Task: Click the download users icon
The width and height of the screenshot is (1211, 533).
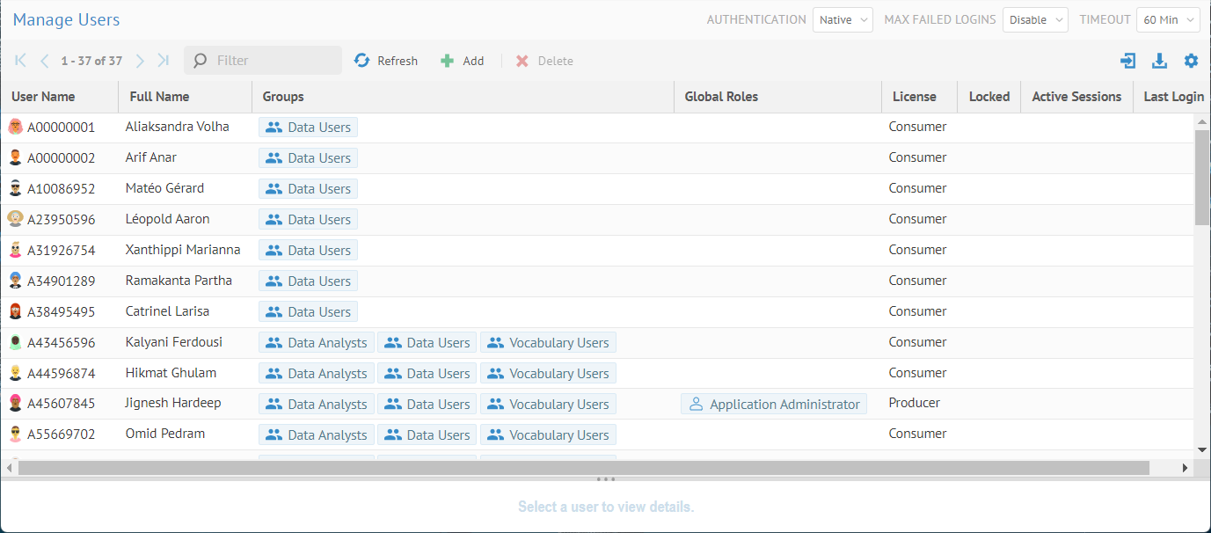Action: [1159, 61]
